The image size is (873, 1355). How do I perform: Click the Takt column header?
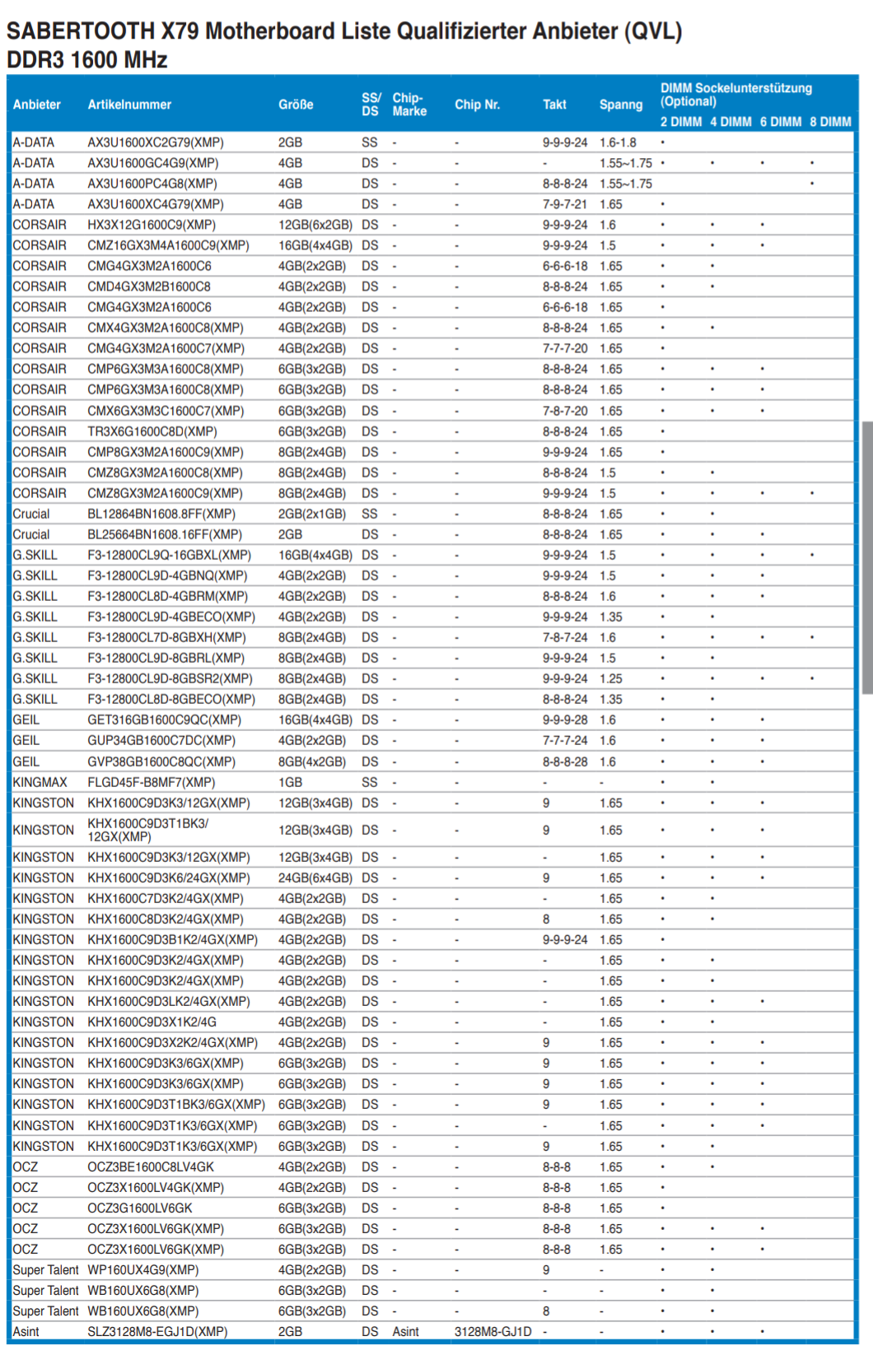554,105
